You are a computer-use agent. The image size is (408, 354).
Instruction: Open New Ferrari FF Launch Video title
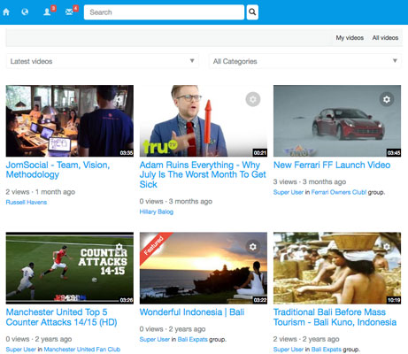(x=332, y=165)
